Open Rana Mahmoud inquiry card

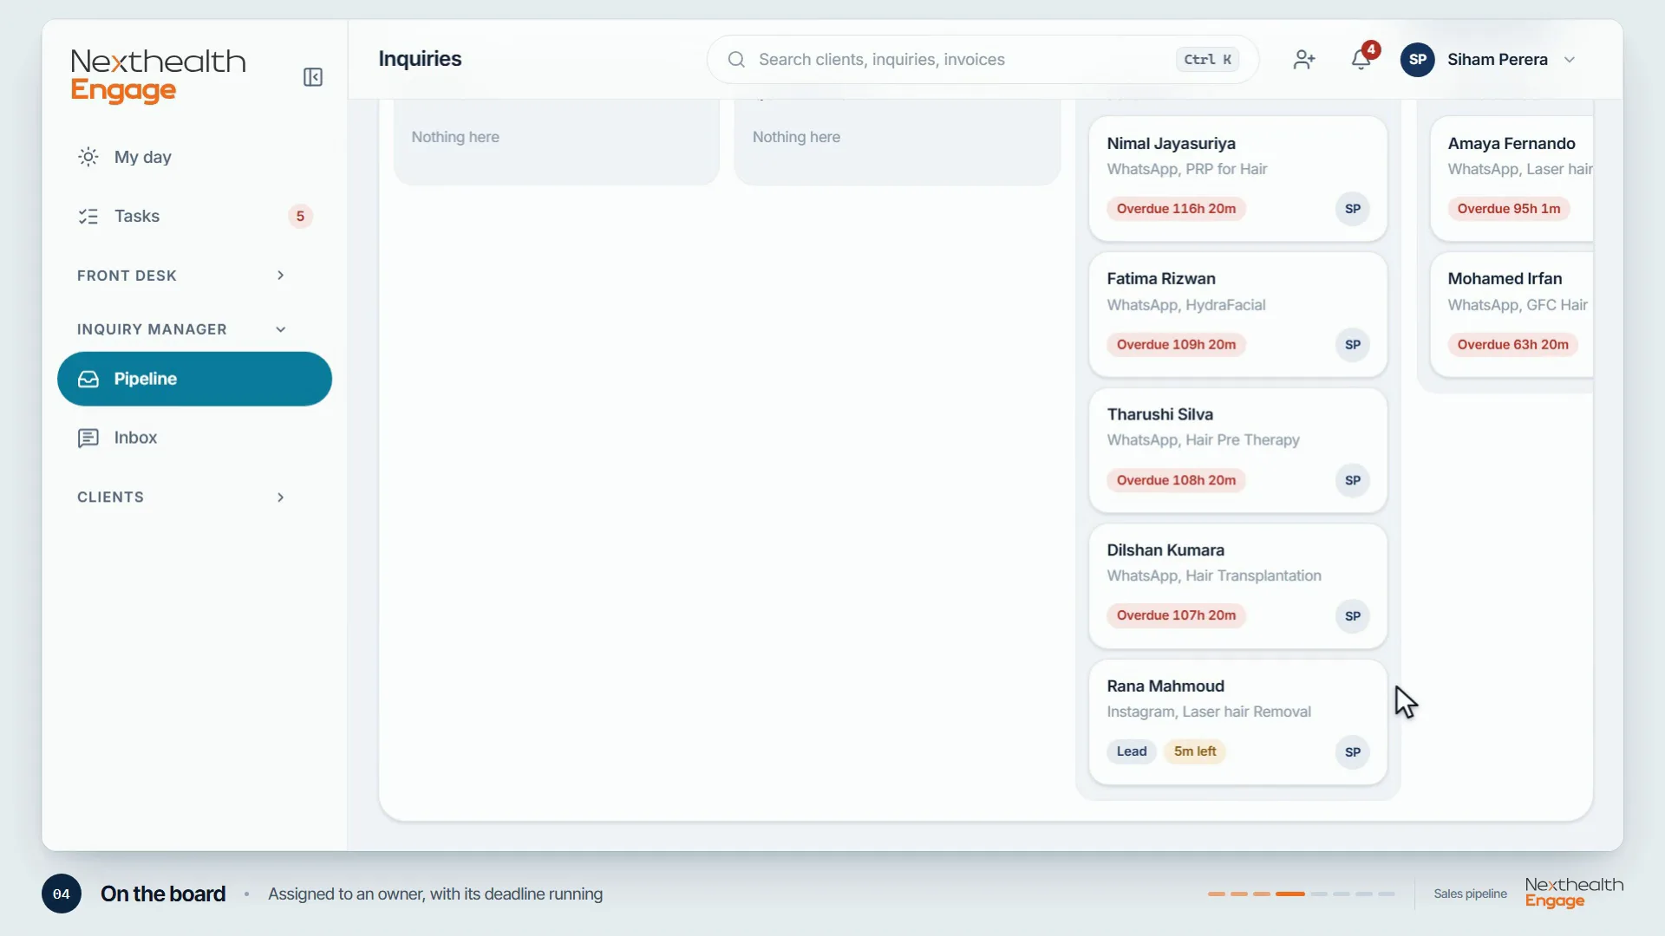[1237, 722]
